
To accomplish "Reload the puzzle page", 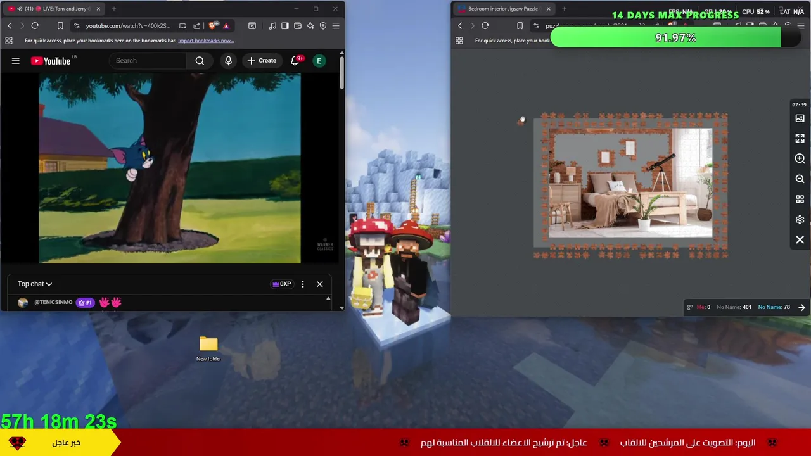I will (x=485, y=25).
